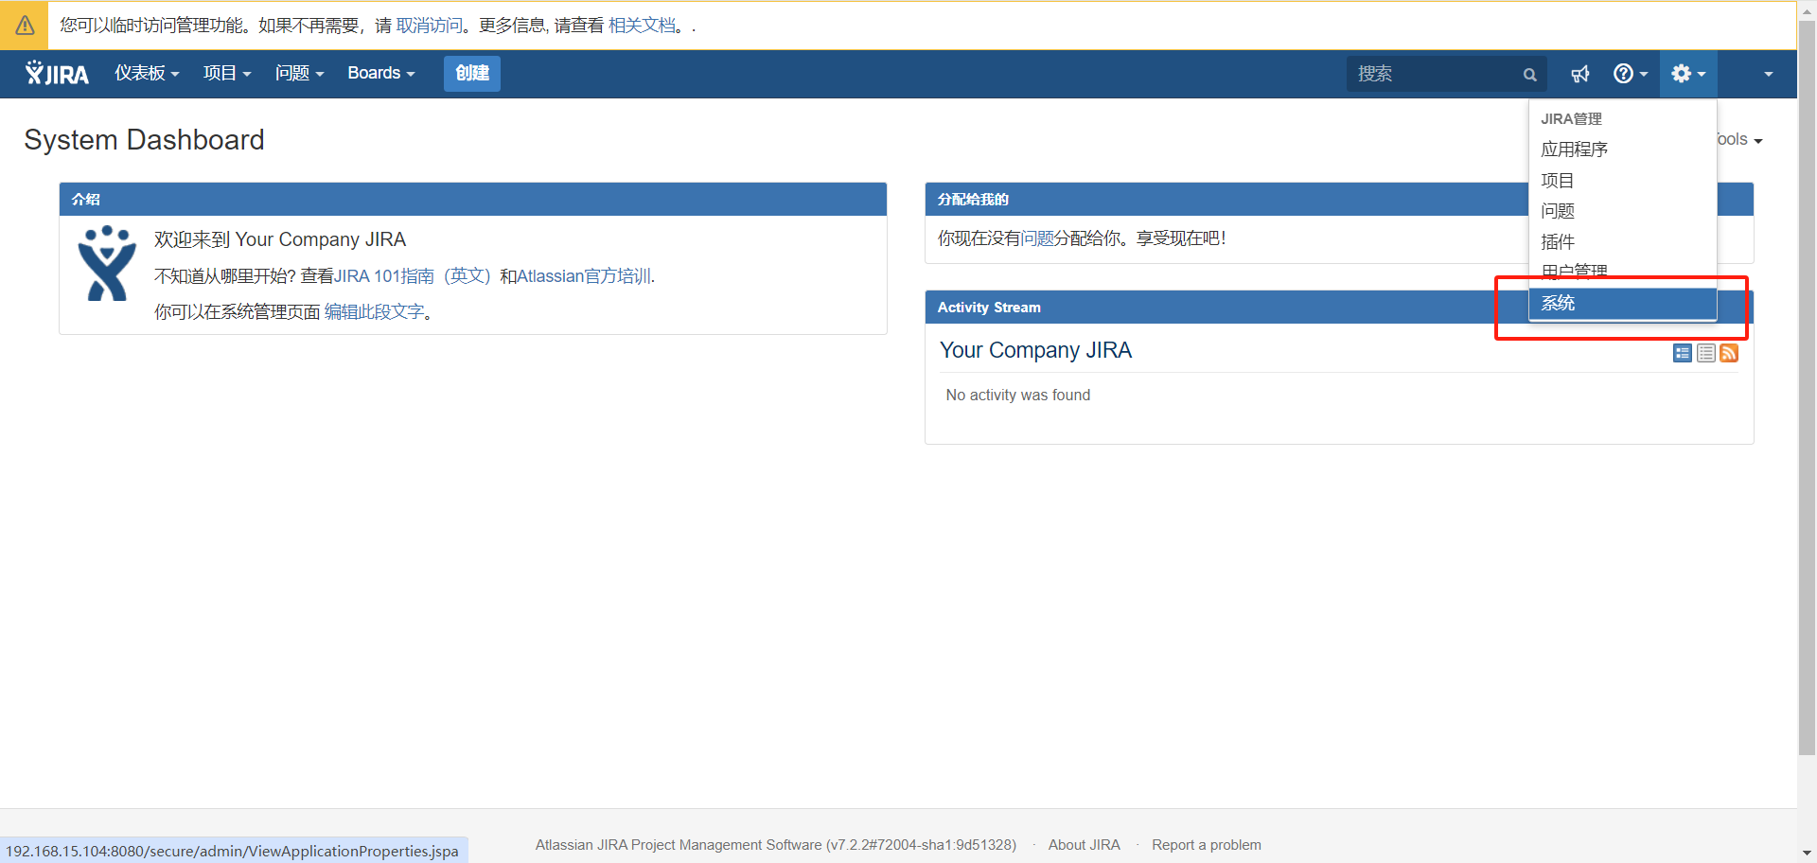This screenshot has width=1817, height=863.
Task: Open the 问题 dropdown in navigation bar
Action: [x=299, y=74]
